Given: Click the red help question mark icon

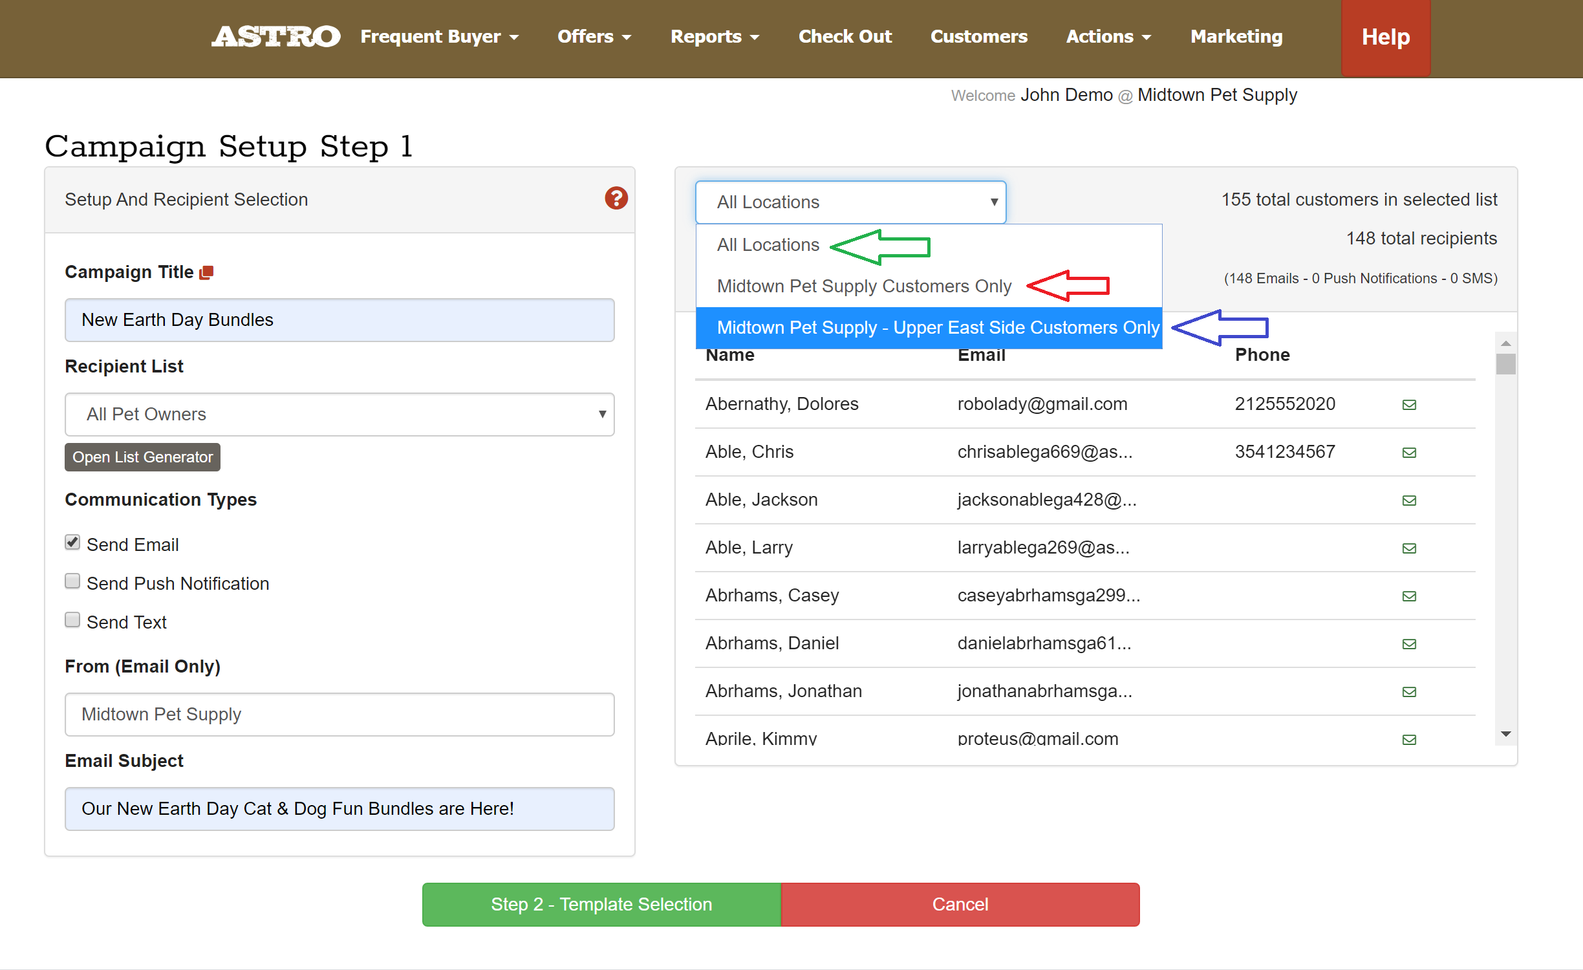Looking at the screenshot, I should click(616, 199).
